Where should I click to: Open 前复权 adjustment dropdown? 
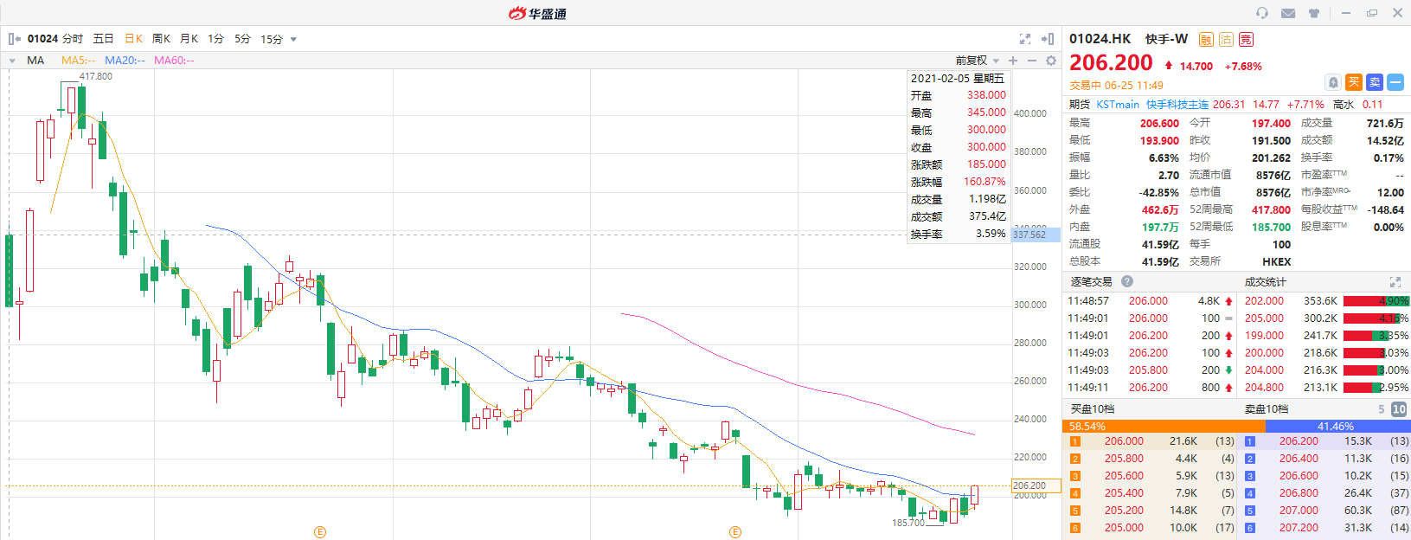pyautogui.click(x=978, y=61)
